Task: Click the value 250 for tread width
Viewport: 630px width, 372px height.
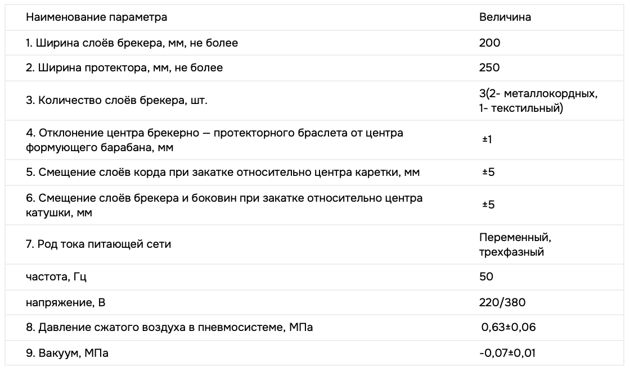Action: coord(489,68)
